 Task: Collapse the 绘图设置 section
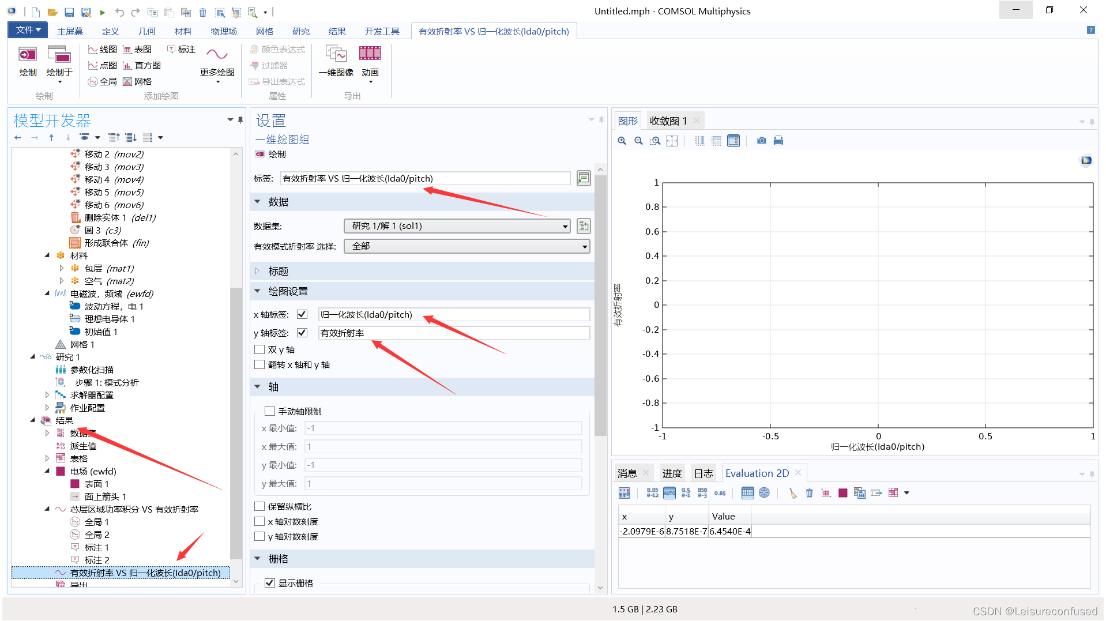click(x=258, y=292)
